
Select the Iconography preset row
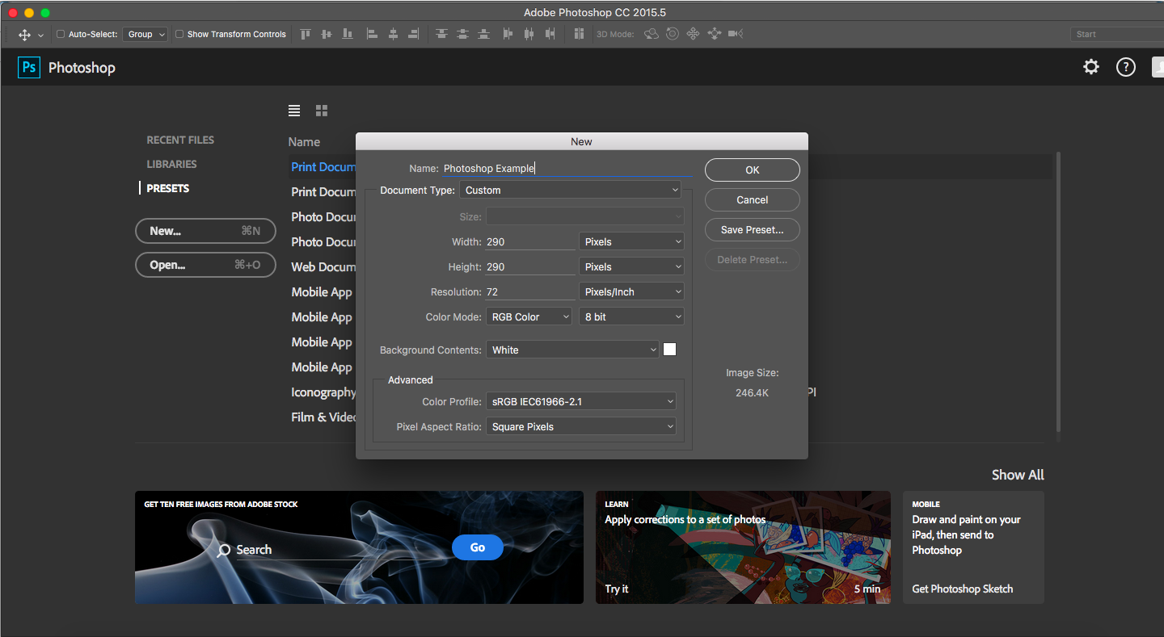click(x=323, y=392)
